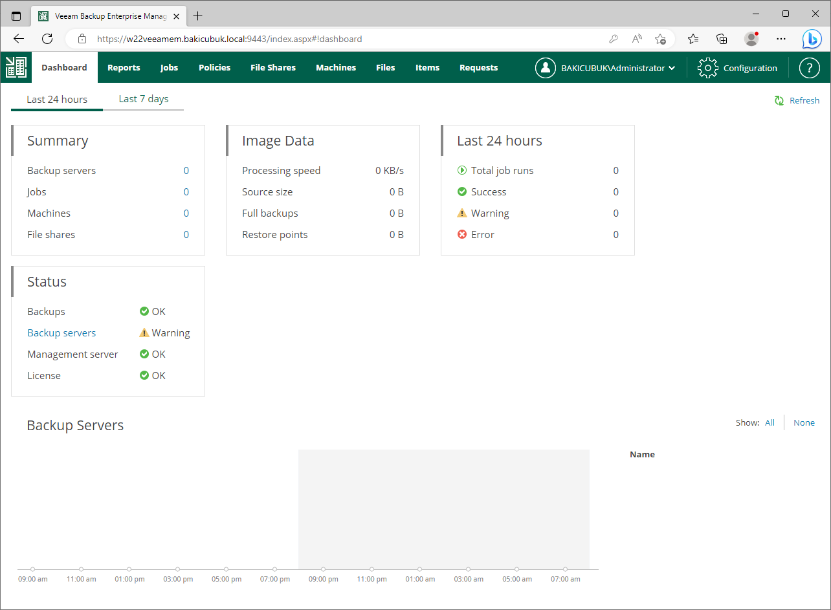Reload the page with browser refresh icon

(47, 39)
